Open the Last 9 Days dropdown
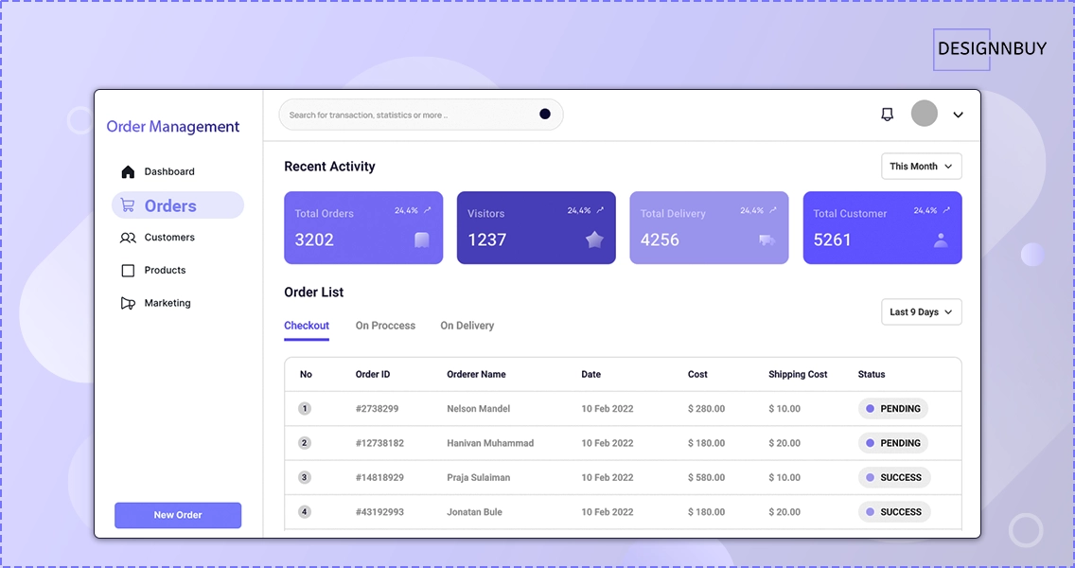 pos(922,312)
